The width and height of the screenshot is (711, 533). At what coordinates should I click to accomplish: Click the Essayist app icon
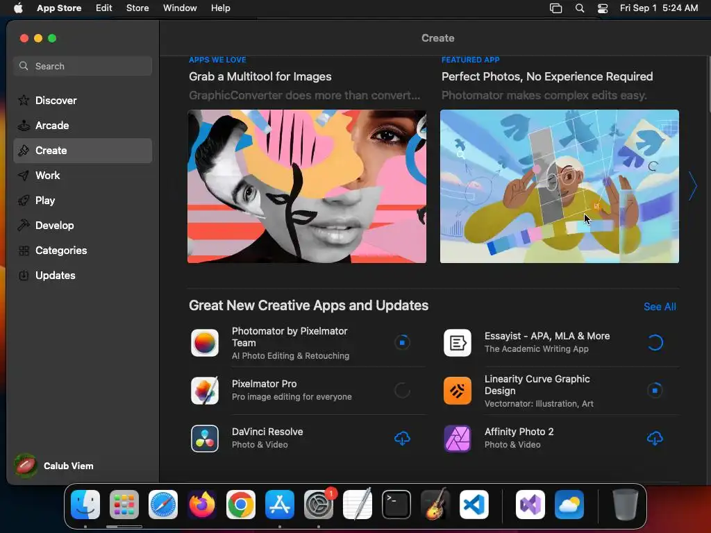tap(457, 343)
